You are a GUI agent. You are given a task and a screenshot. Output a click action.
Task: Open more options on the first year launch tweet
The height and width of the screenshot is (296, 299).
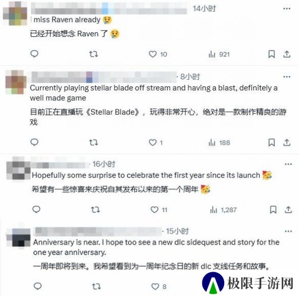[288, 164]
